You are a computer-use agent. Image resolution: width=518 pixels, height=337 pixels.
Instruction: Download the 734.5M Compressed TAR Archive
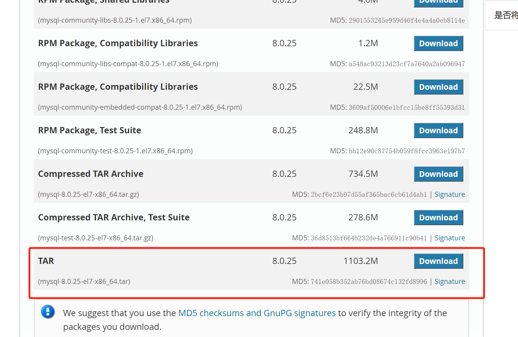tap(438, 174)
